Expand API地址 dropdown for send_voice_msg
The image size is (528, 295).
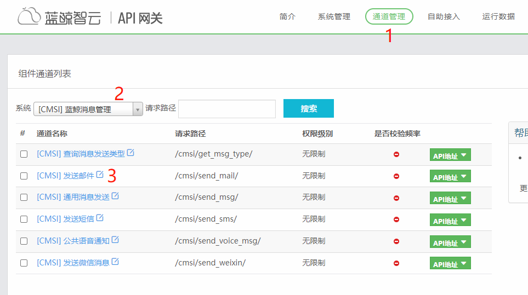coord(450,242)
